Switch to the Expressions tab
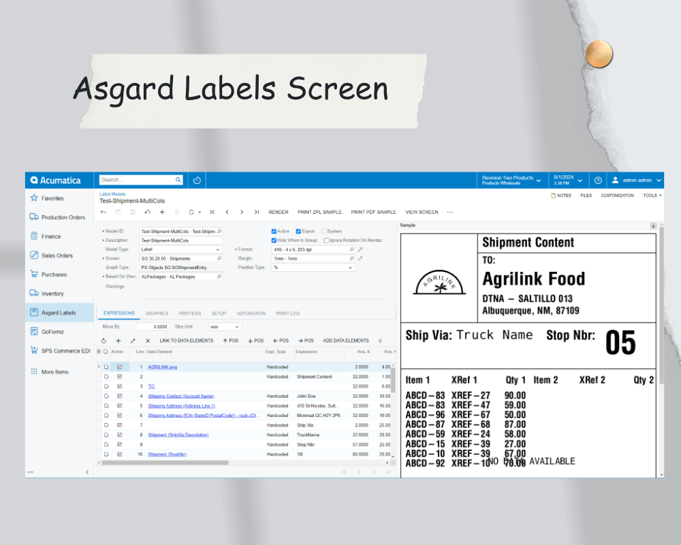Image resolution: width=681 pixels, height=545 pixels. (x=119, y=313)
